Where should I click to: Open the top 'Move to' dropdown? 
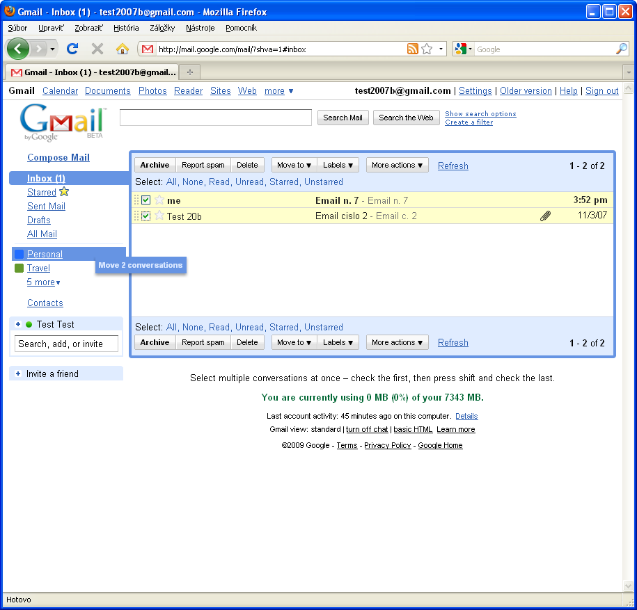pyautogui.click(x=294, y=165)
